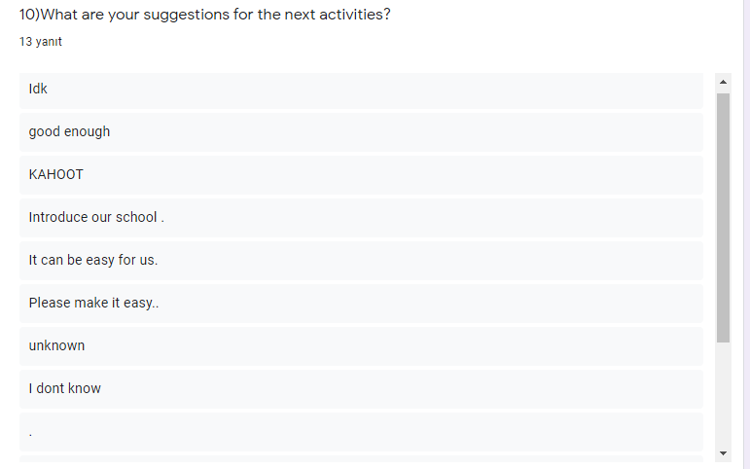750x469 pixels.
Task: Select the 'Please make it easy..' response
Action: pyautogui.click(x=93, y=303)
